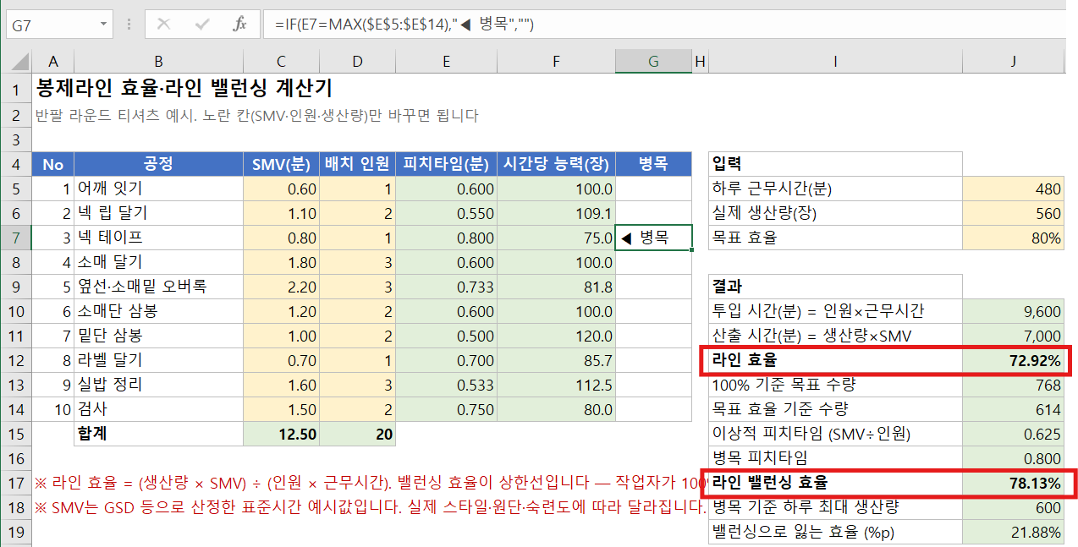Viewport: 1078px width, 547px height.
Task: Click 라인 밸런싱 효율 value 78.13%
Action: tap(1014, 483)
